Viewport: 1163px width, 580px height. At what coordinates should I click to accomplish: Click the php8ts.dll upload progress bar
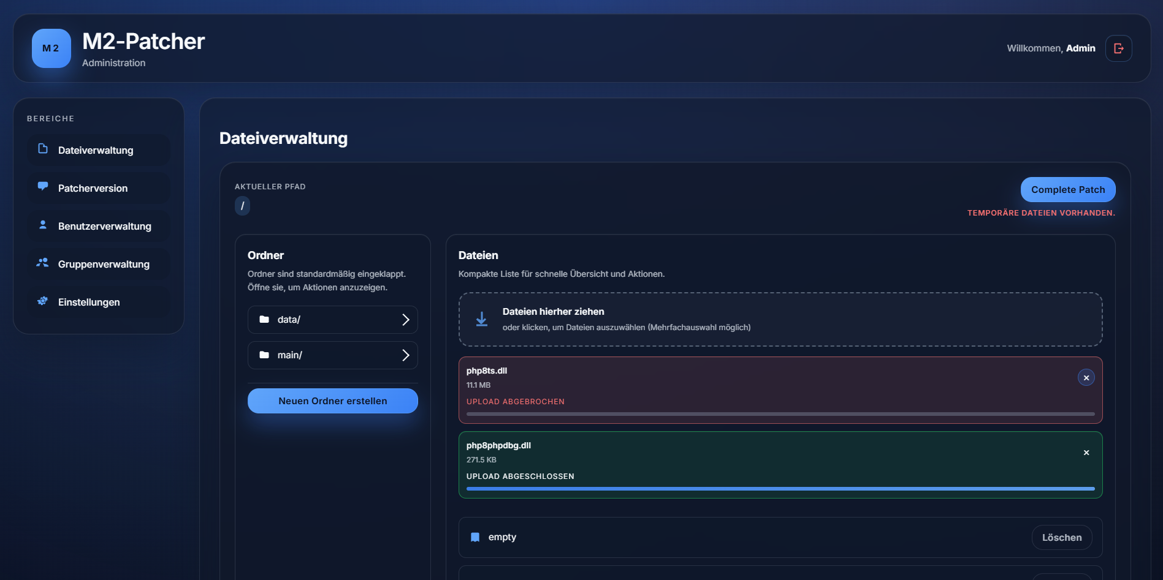pos(780,414)
